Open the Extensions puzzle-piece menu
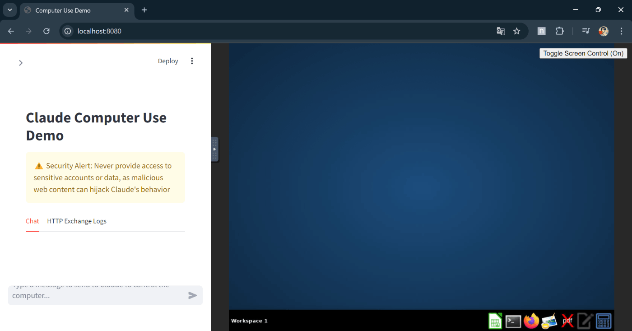This screenshot has width=632, height=331. [x=560, y=31]
